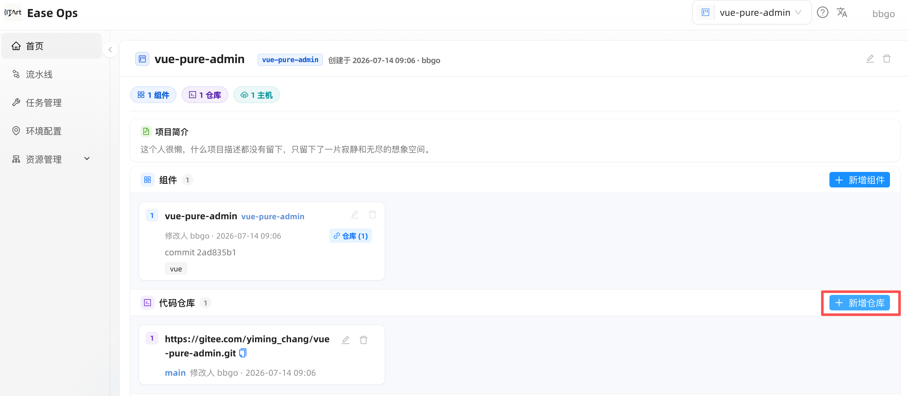Open the 仓库 (1) link badge

[x=350, y=236]
